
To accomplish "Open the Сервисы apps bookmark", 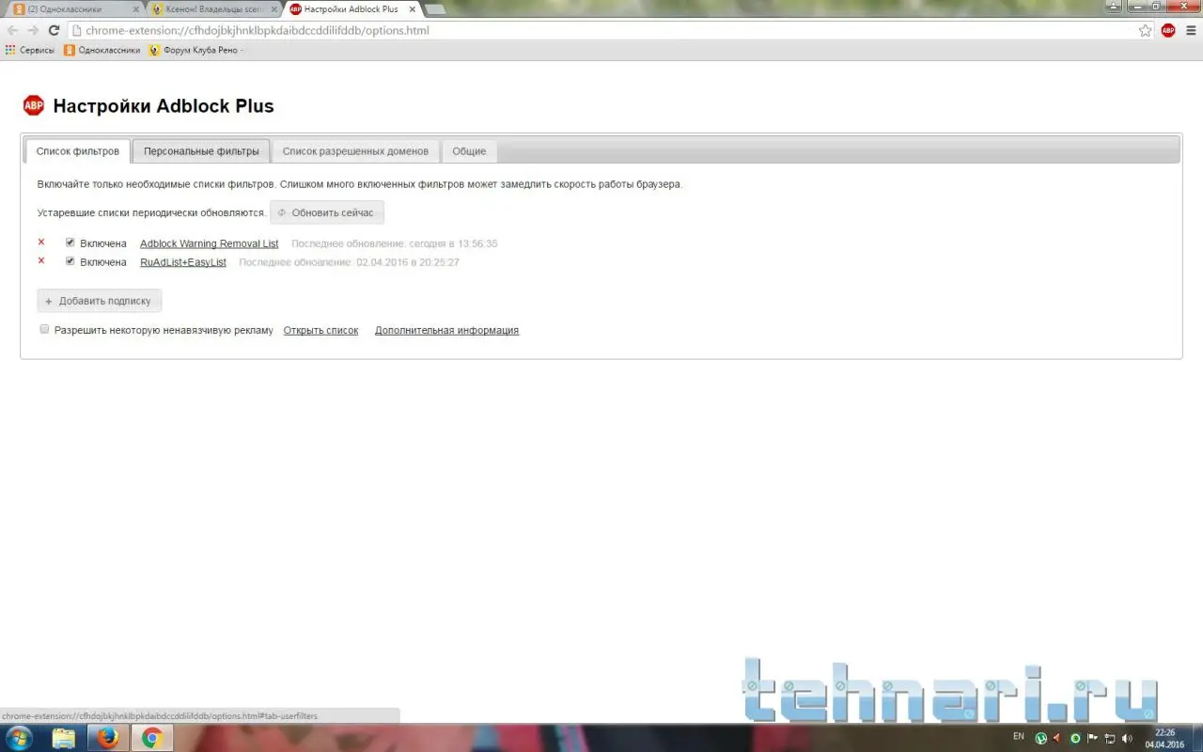I will (30, 50).
